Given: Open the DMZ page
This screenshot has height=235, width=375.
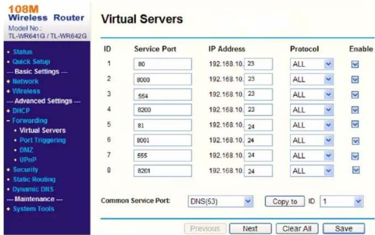Looking at the screenshot, I should point(26,150).
